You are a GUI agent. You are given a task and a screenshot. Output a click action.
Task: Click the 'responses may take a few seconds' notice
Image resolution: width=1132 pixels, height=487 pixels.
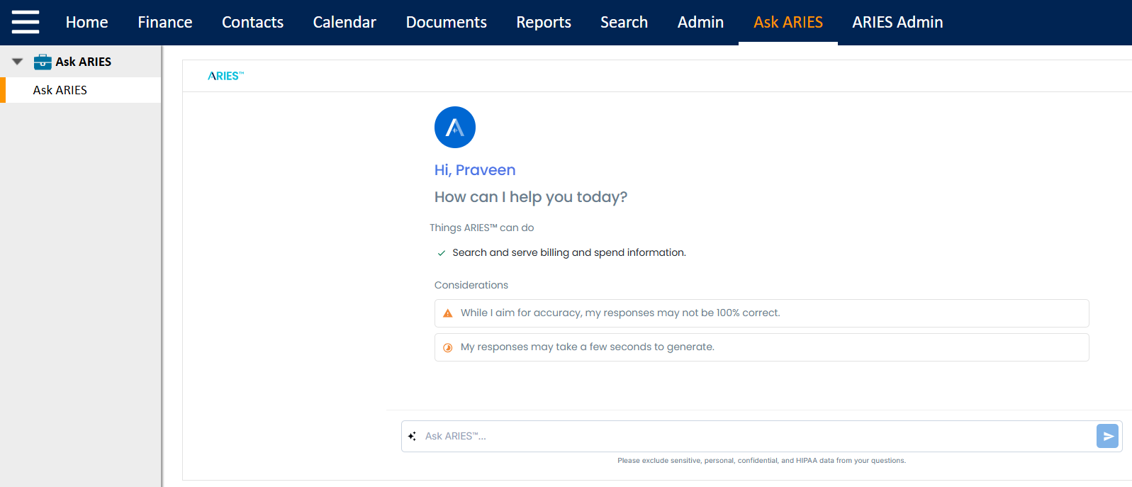(x=762, y=347)
